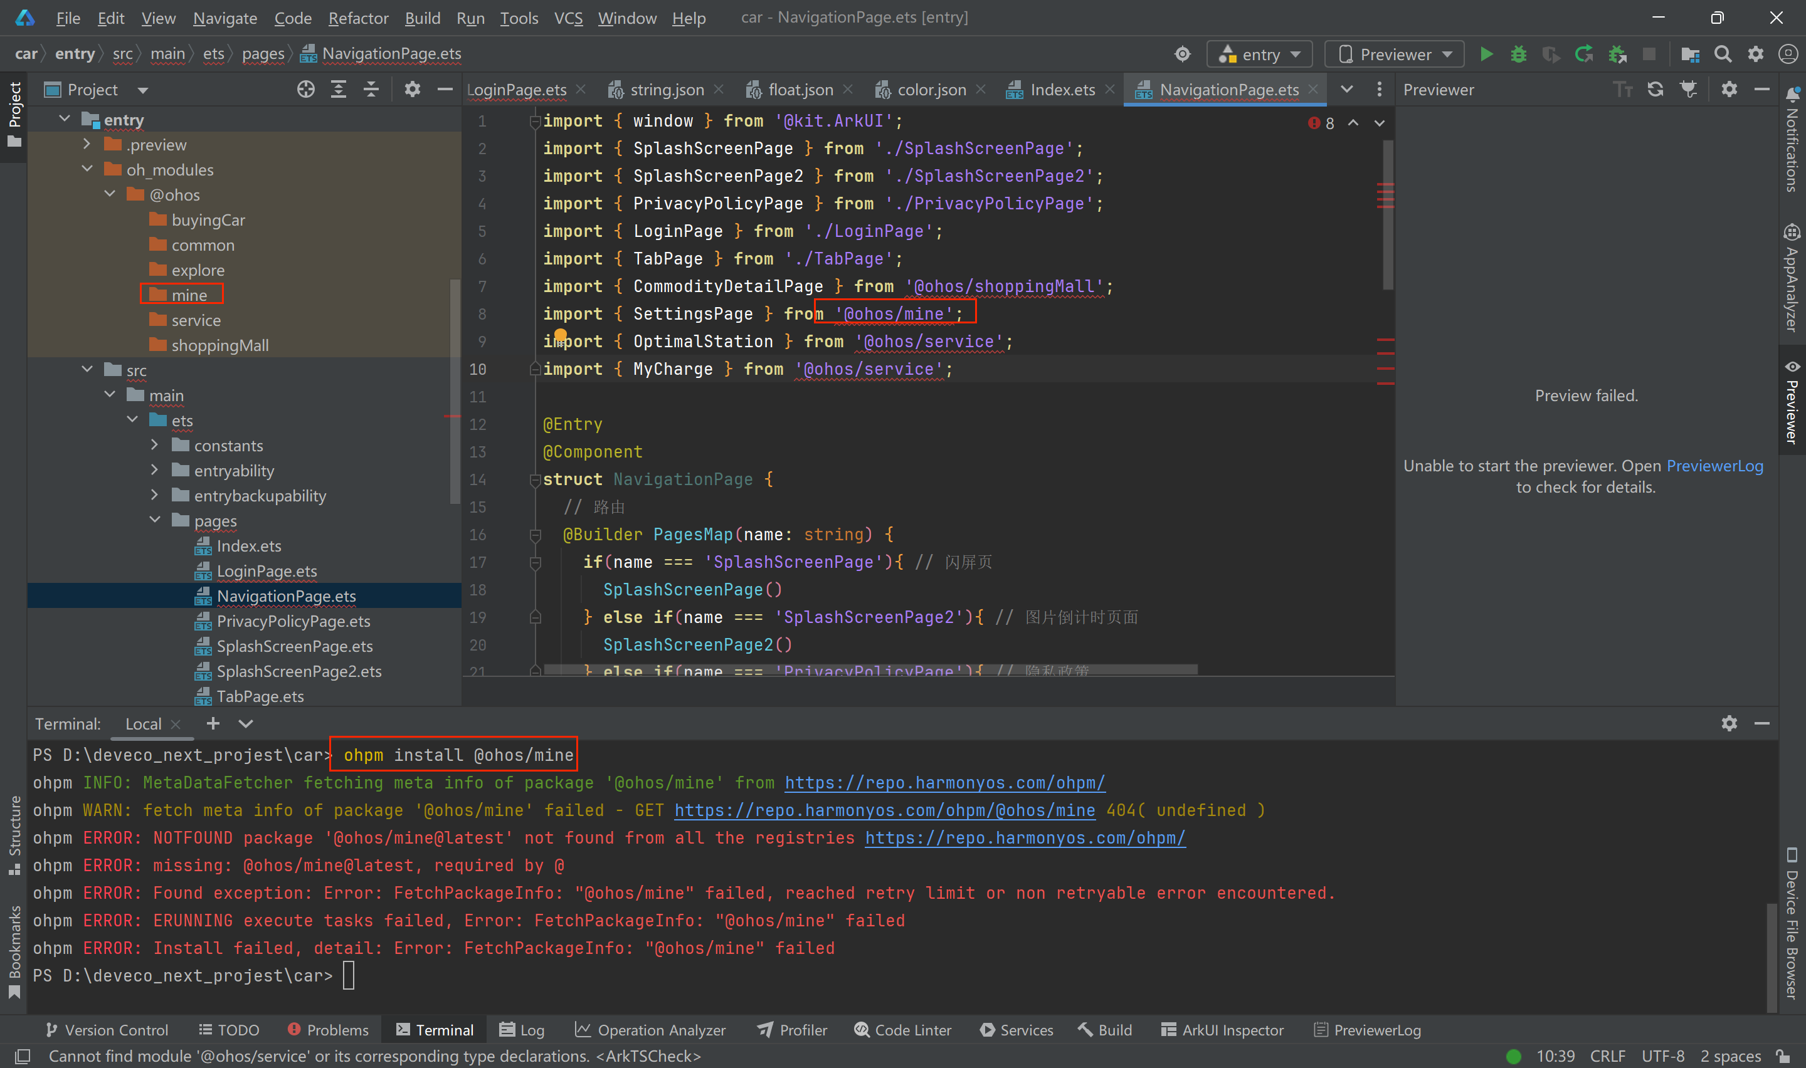Click the Search Everywhere magnifier icon

pos(1723,54)
